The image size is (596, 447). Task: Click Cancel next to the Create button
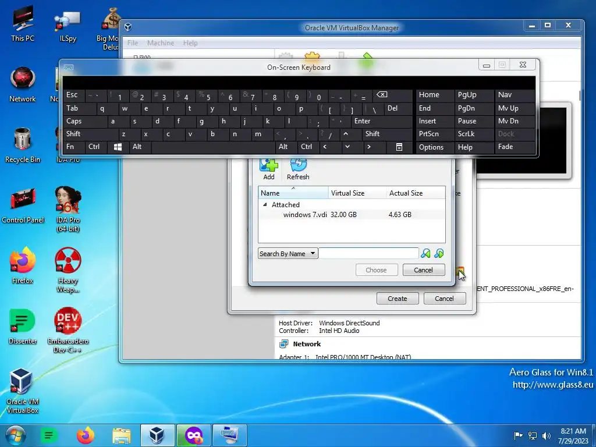pos(444,299)
